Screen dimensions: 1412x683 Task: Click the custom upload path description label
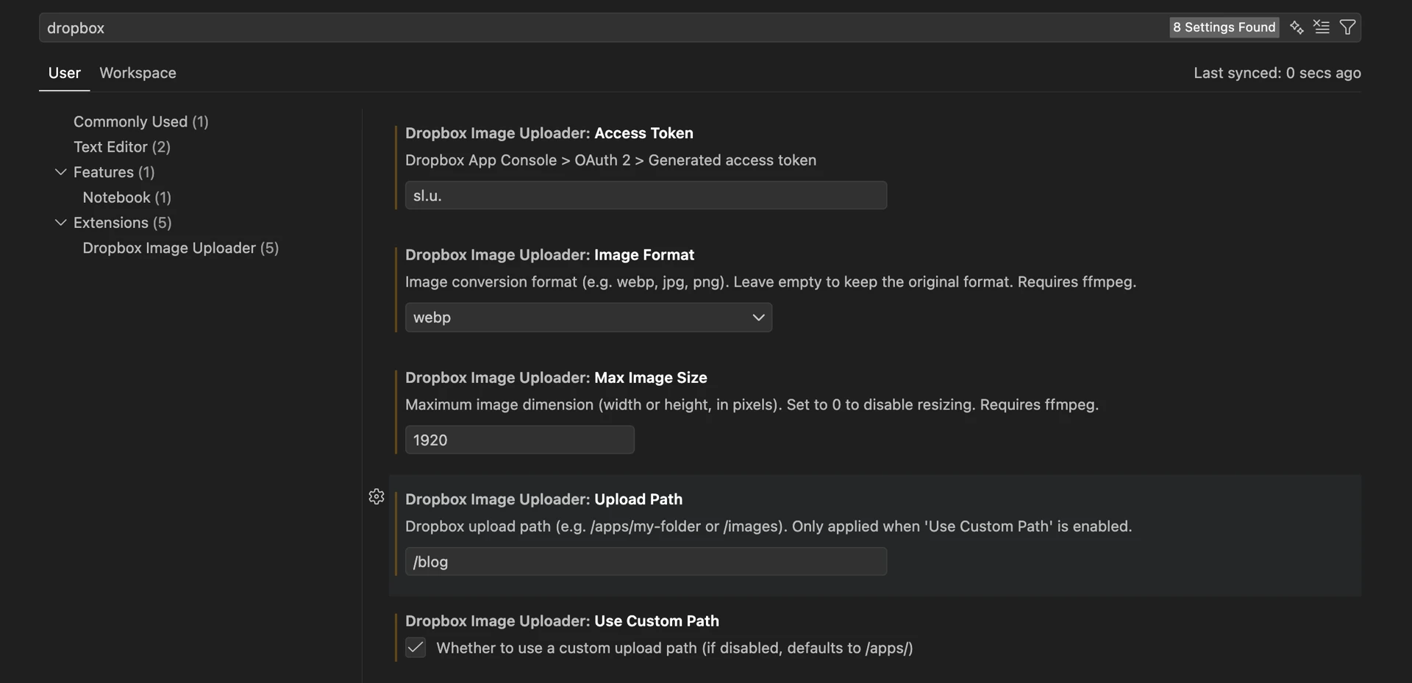pyautogui.click(x=674, y=648)
